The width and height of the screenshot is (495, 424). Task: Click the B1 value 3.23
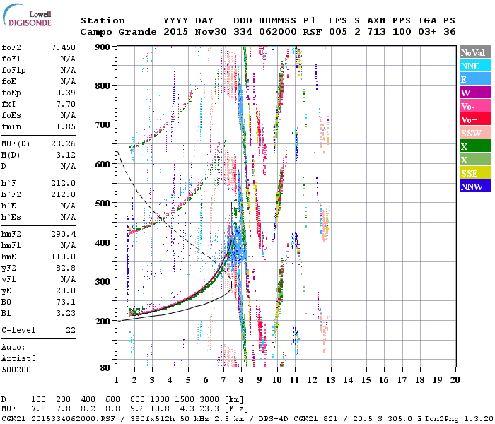(x=66, y=314)
